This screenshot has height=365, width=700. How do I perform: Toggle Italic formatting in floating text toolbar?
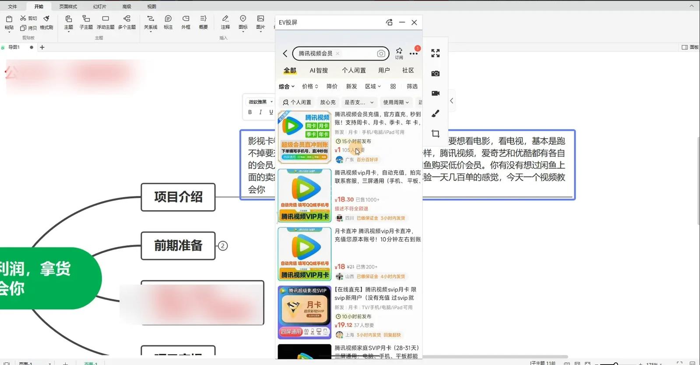tap(260, 112)
